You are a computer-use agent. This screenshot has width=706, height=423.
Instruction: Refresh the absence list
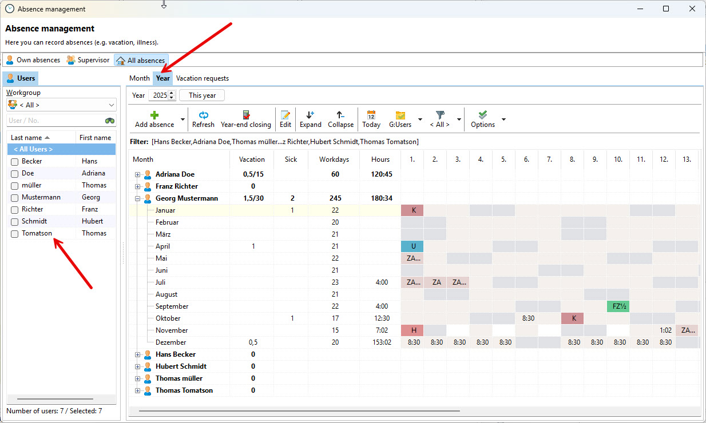tap(203, 115)
